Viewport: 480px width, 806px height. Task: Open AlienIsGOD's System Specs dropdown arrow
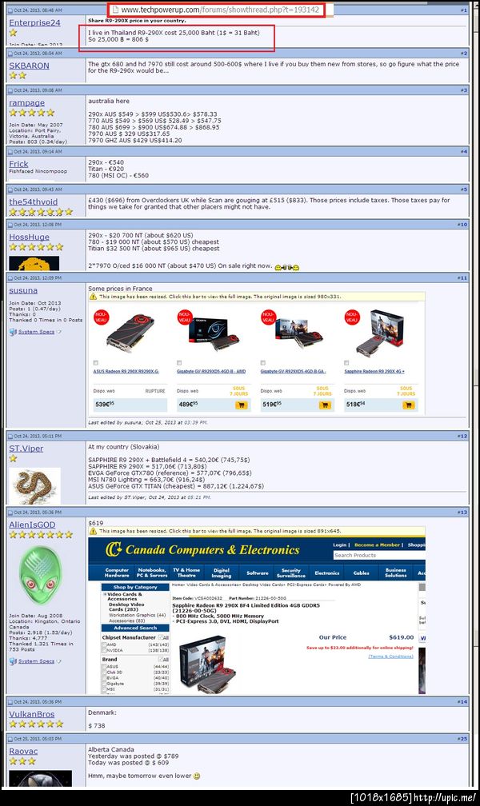(58, 661)
